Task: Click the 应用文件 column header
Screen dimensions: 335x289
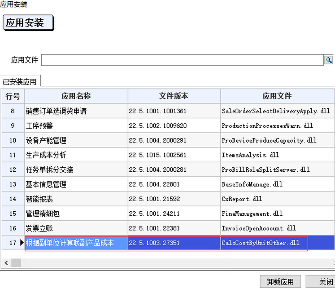Action: coord(277,96)
